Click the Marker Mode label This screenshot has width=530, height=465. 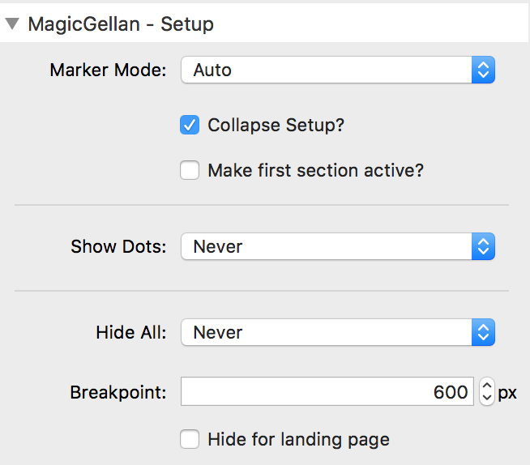(x=108, y=70)
